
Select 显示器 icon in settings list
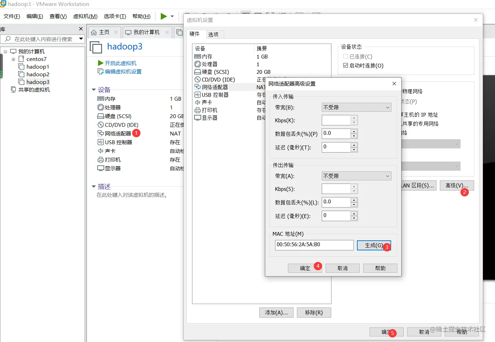[197, 118]
